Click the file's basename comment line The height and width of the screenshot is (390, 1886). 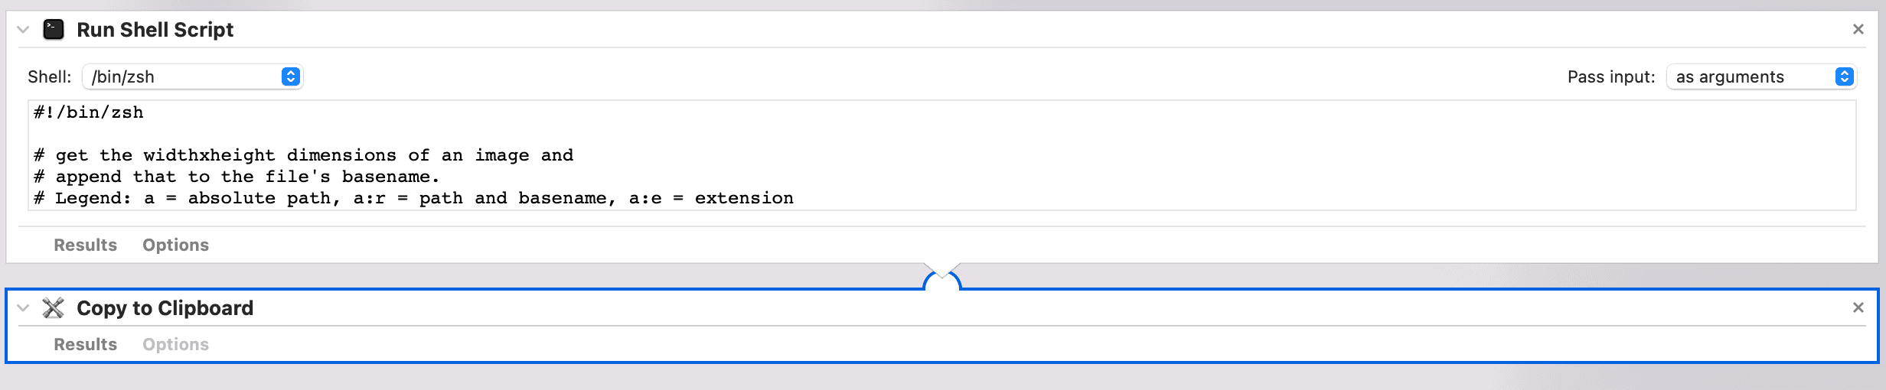pyautogui.click(x=237, y=177)
